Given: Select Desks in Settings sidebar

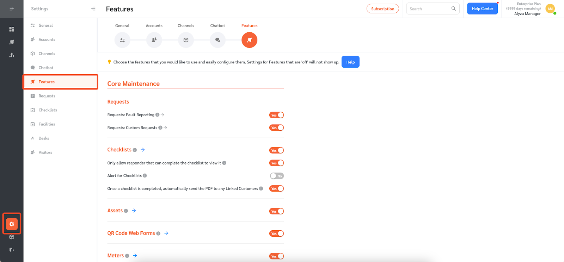Looking at the screenshot, I should tap(60, 138).
